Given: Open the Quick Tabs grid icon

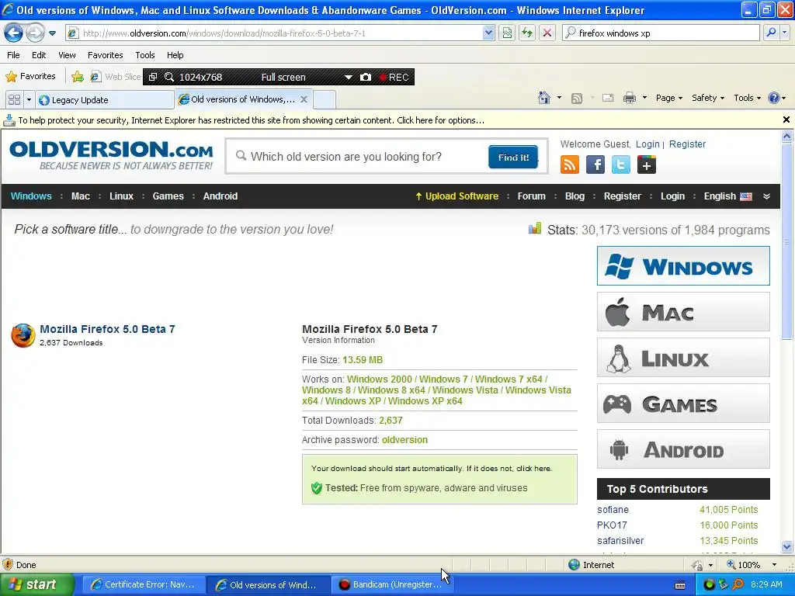Looking at the screenshot, I should [14, 100].
